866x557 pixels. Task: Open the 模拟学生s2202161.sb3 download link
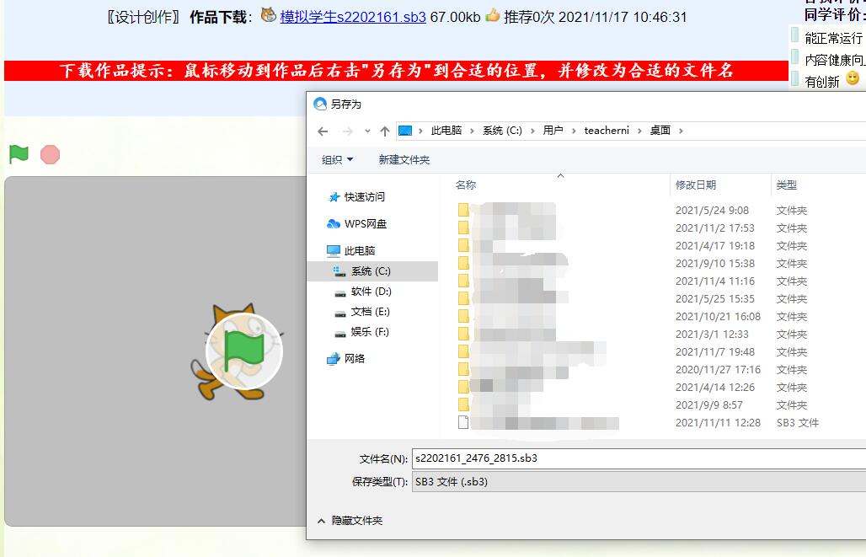coord(353,17)
